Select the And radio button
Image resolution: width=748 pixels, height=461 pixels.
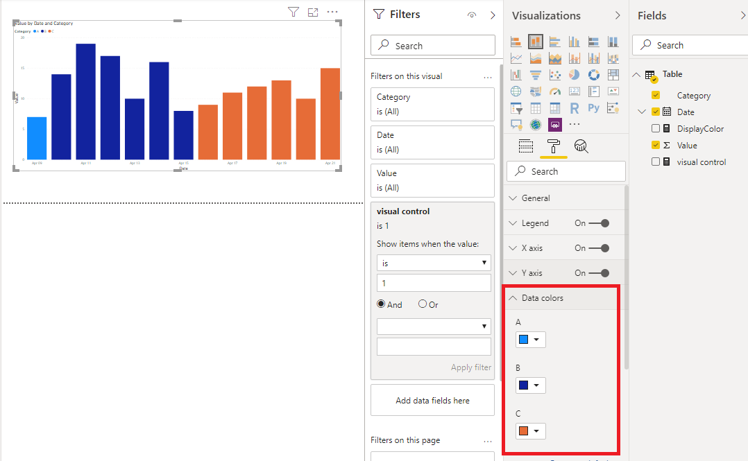(x=381, y=304)
